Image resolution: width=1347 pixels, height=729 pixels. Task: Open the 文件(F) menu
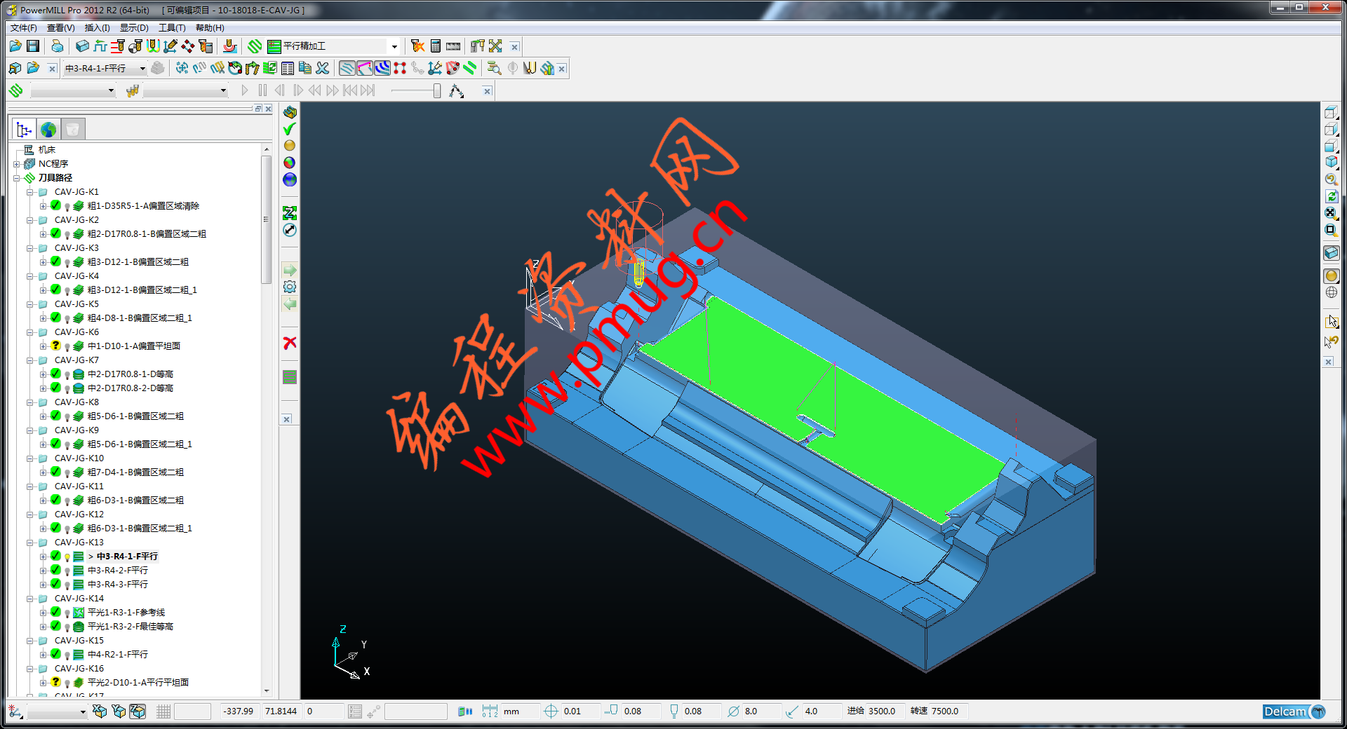(23, 28)
